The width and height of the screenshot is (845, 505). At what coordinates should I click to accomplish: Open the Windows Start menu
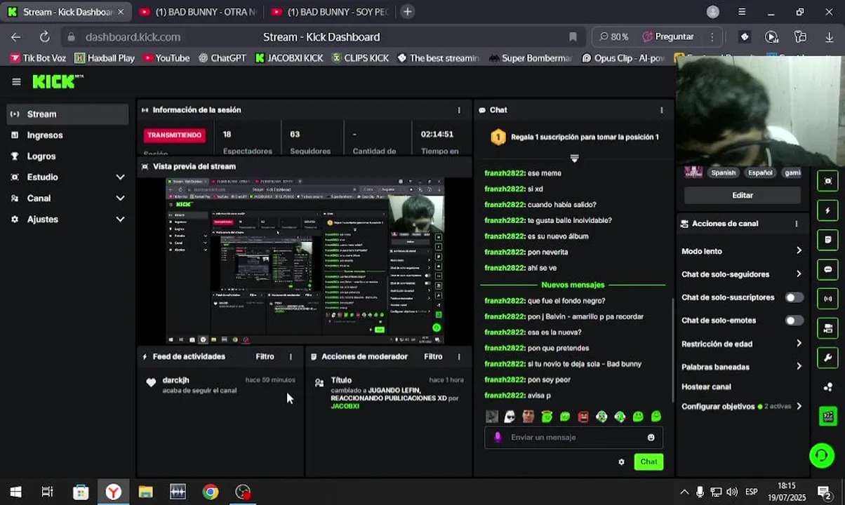(15, 492)
